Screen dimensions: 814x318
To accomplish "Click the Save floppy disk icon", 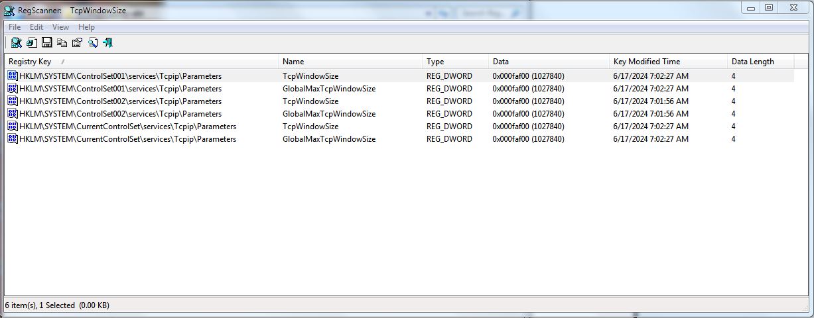I will (47, 43).
